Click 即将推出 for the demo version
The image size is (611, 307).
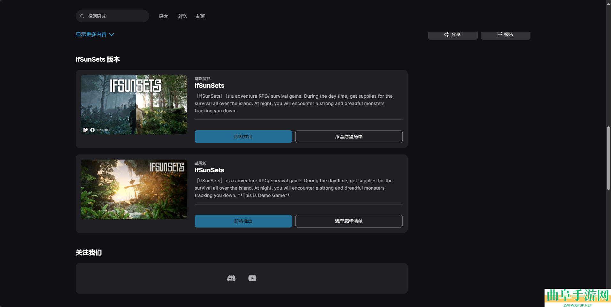coord(243,221)
